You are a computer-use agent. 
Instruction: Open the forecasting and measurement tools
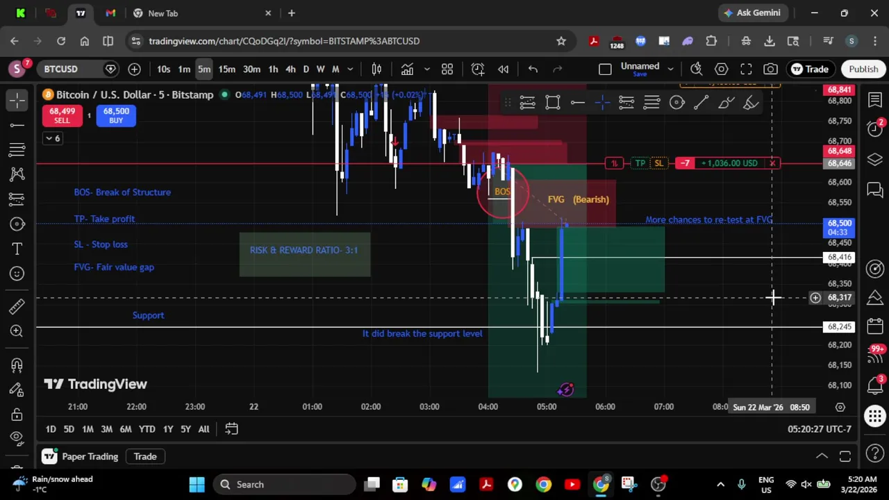coord(17,199)
